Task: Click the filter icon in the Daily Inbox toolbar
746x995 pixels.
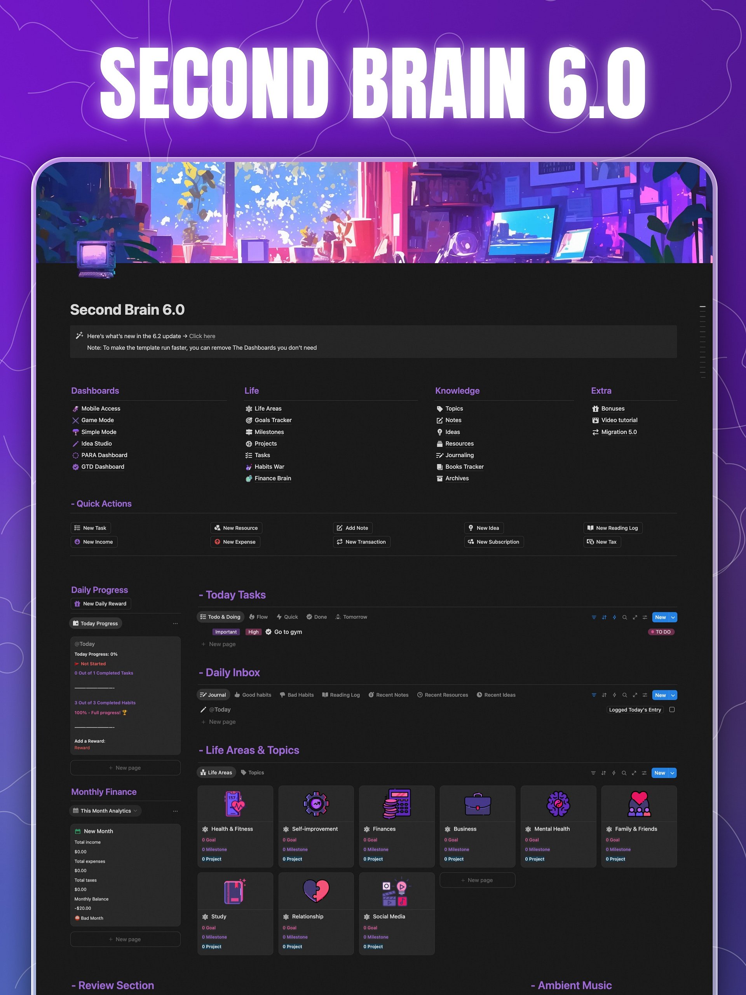Action: coord(594,695)
